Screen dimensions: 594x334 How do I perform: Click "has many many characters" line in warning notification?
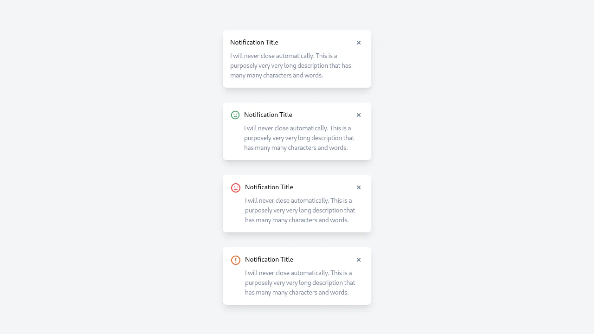[x=297, y=292]
